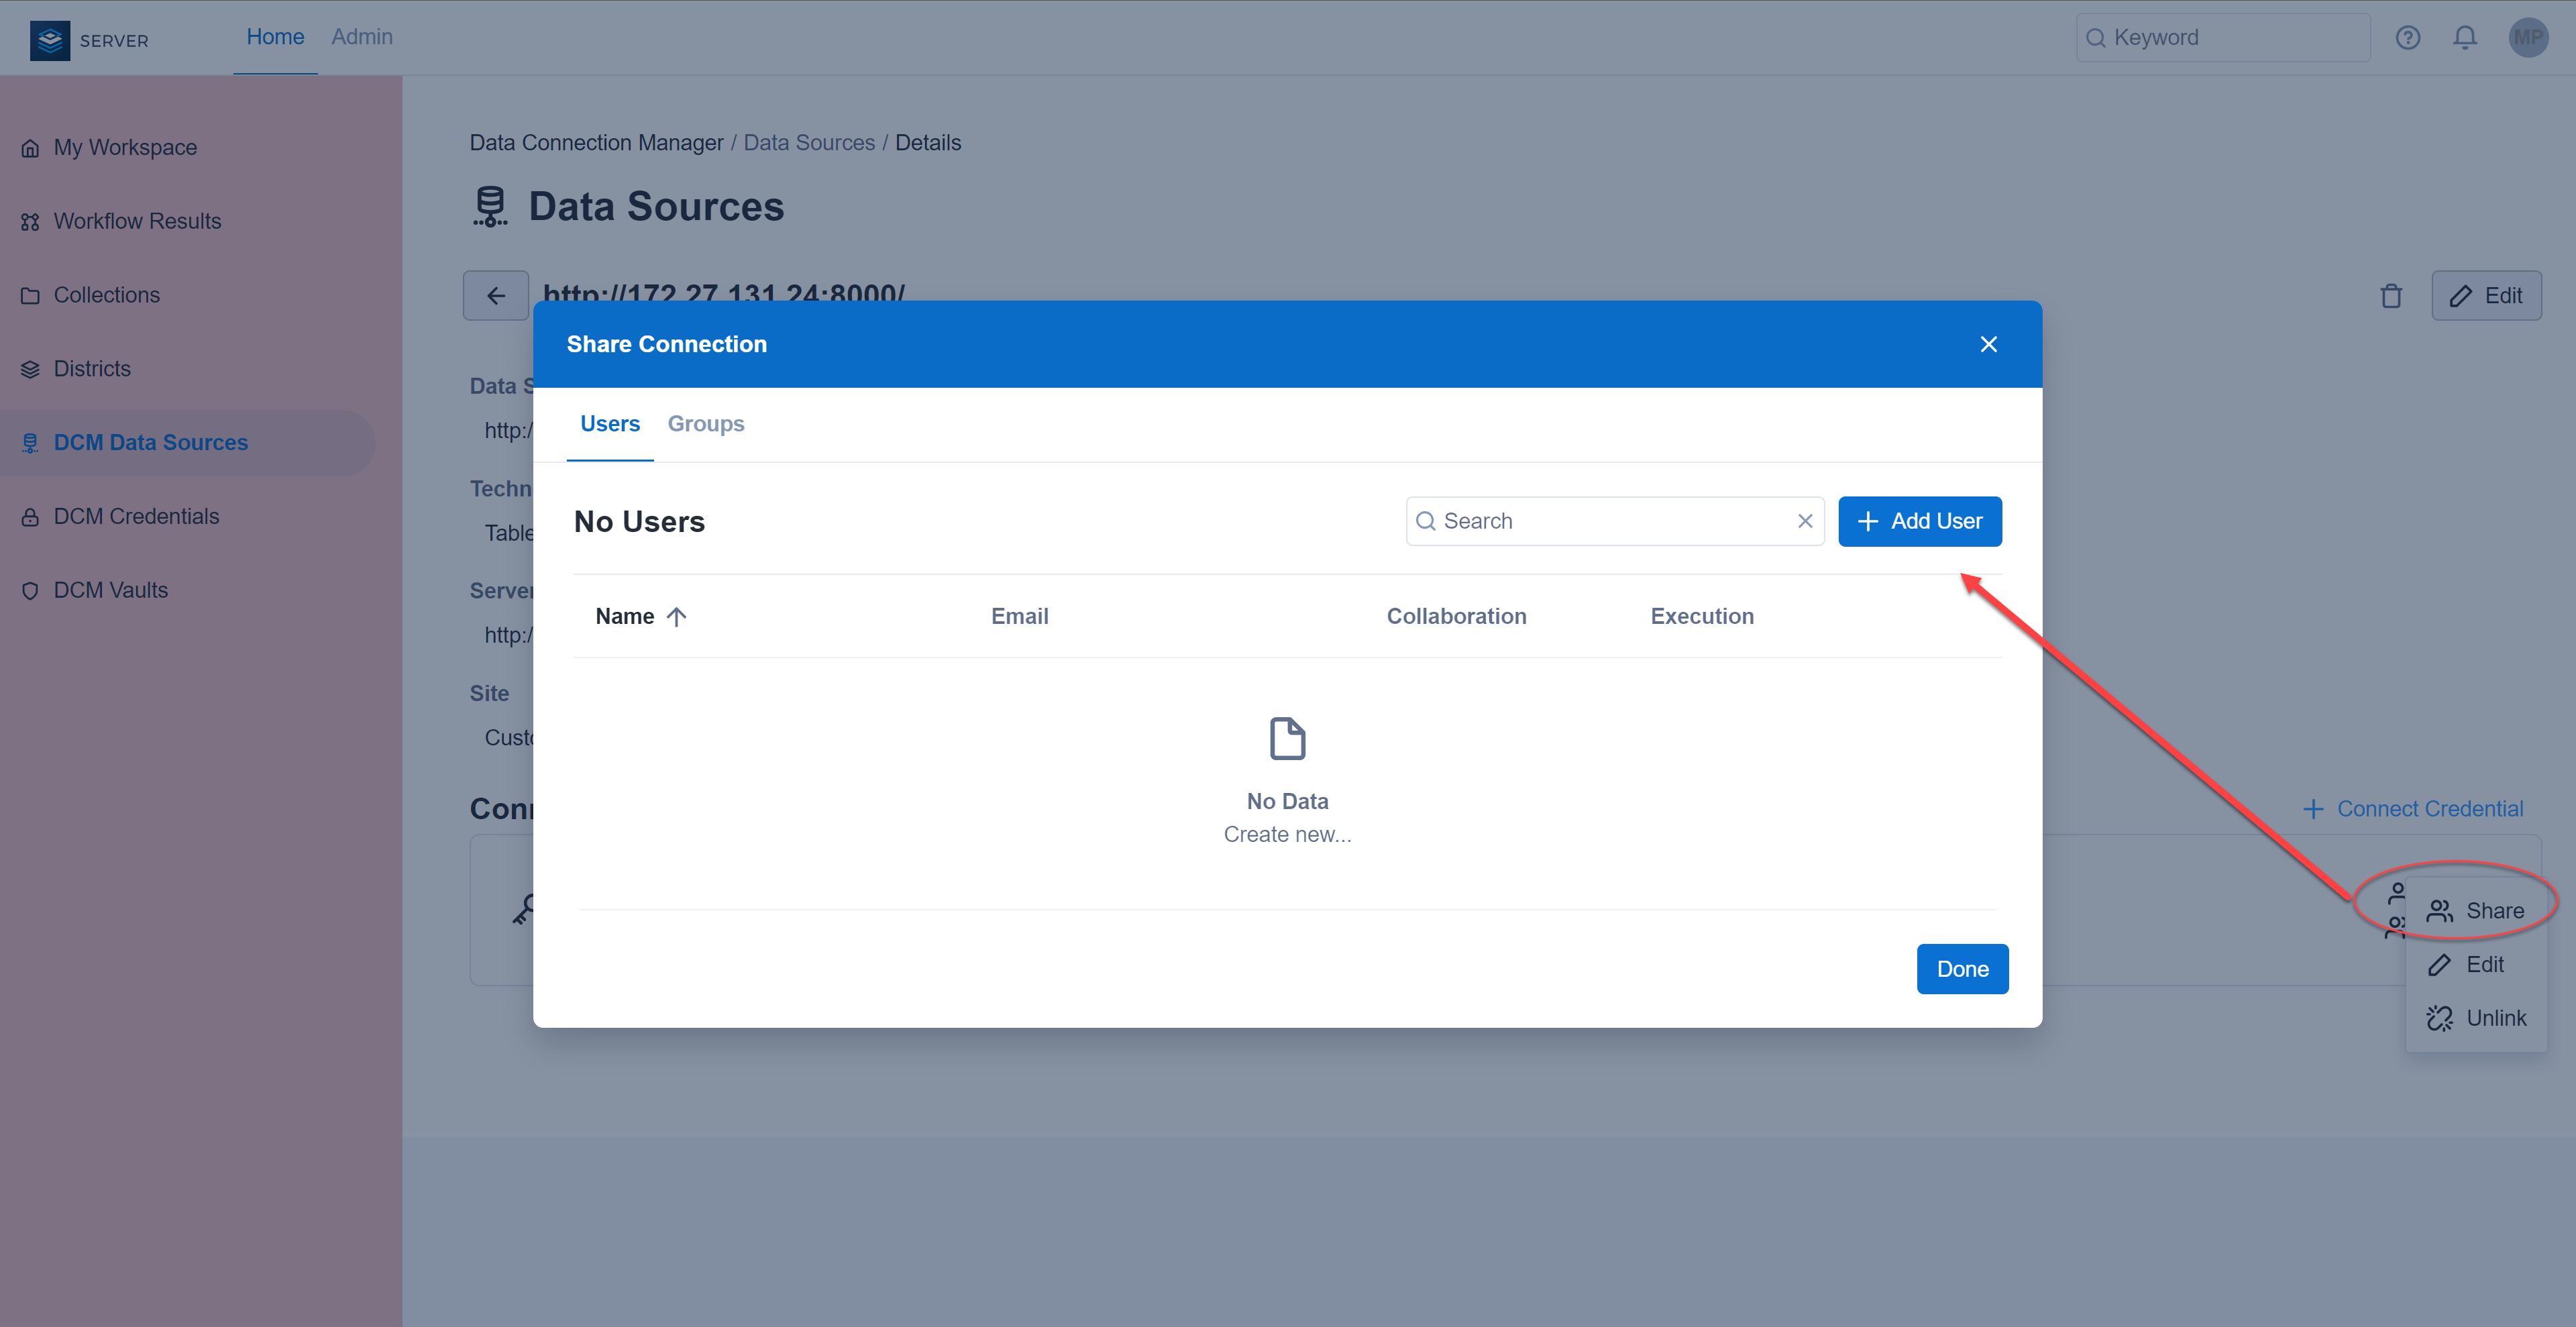Focus the user Search field
This screenshot has width=2576, height=1327.
tap(1615, 522)
